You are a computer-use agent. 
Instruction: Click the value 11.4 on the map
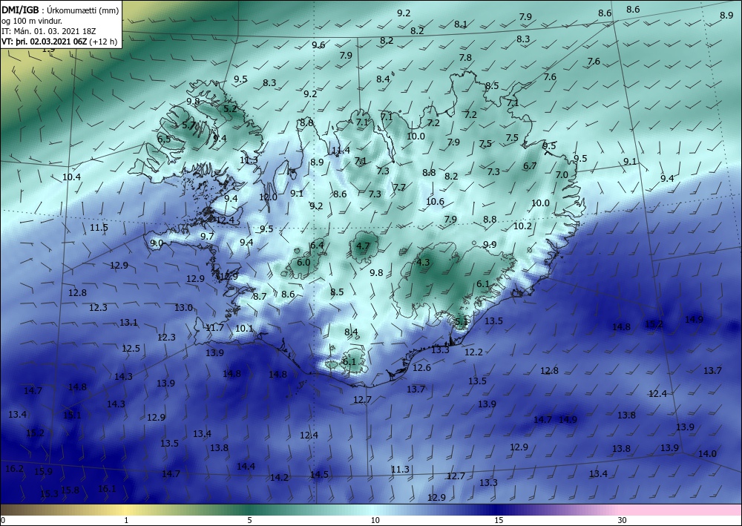[341, 151]
